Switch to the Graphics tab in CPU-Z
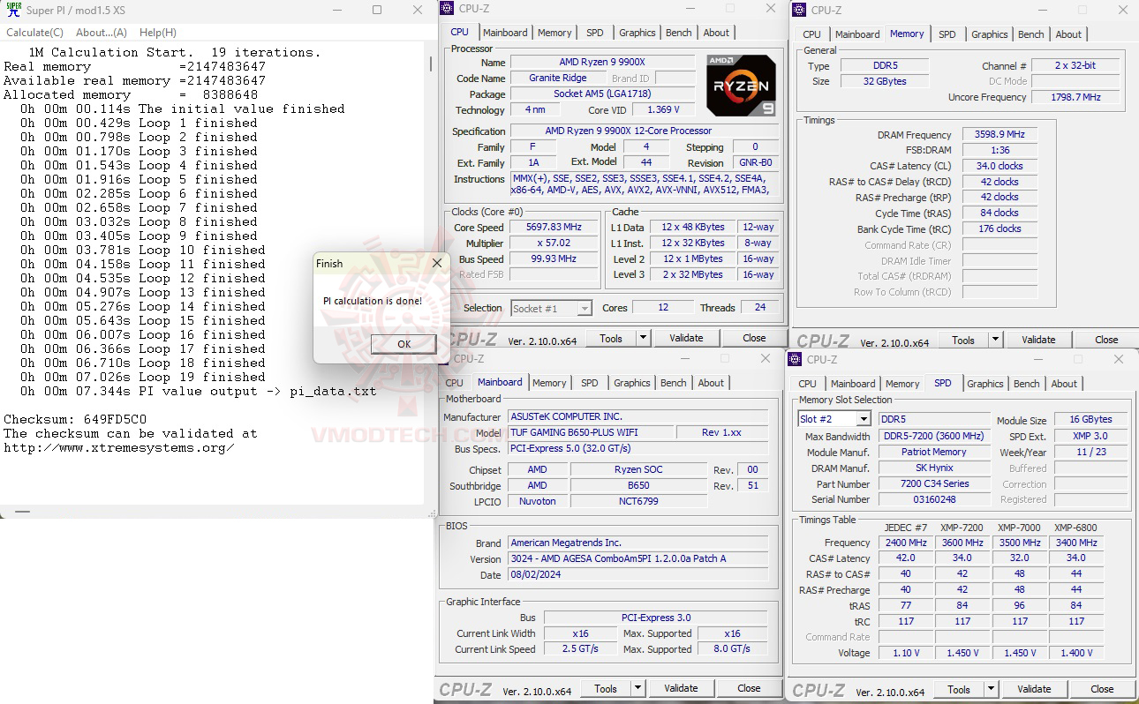This screenshot has height=704, width=1139. pyautogui.click(x=637, y=33)
